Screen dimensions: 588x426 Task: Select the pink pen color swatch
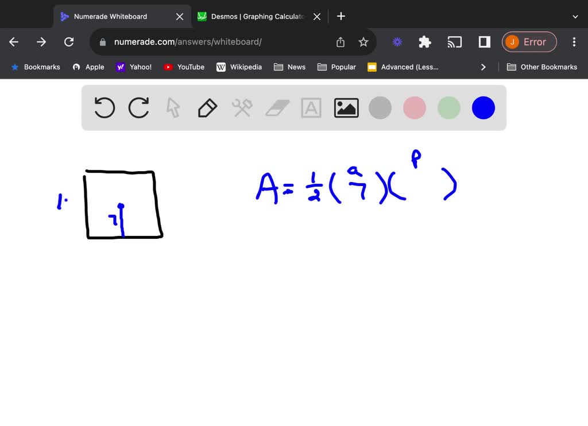tap(414, 107)
